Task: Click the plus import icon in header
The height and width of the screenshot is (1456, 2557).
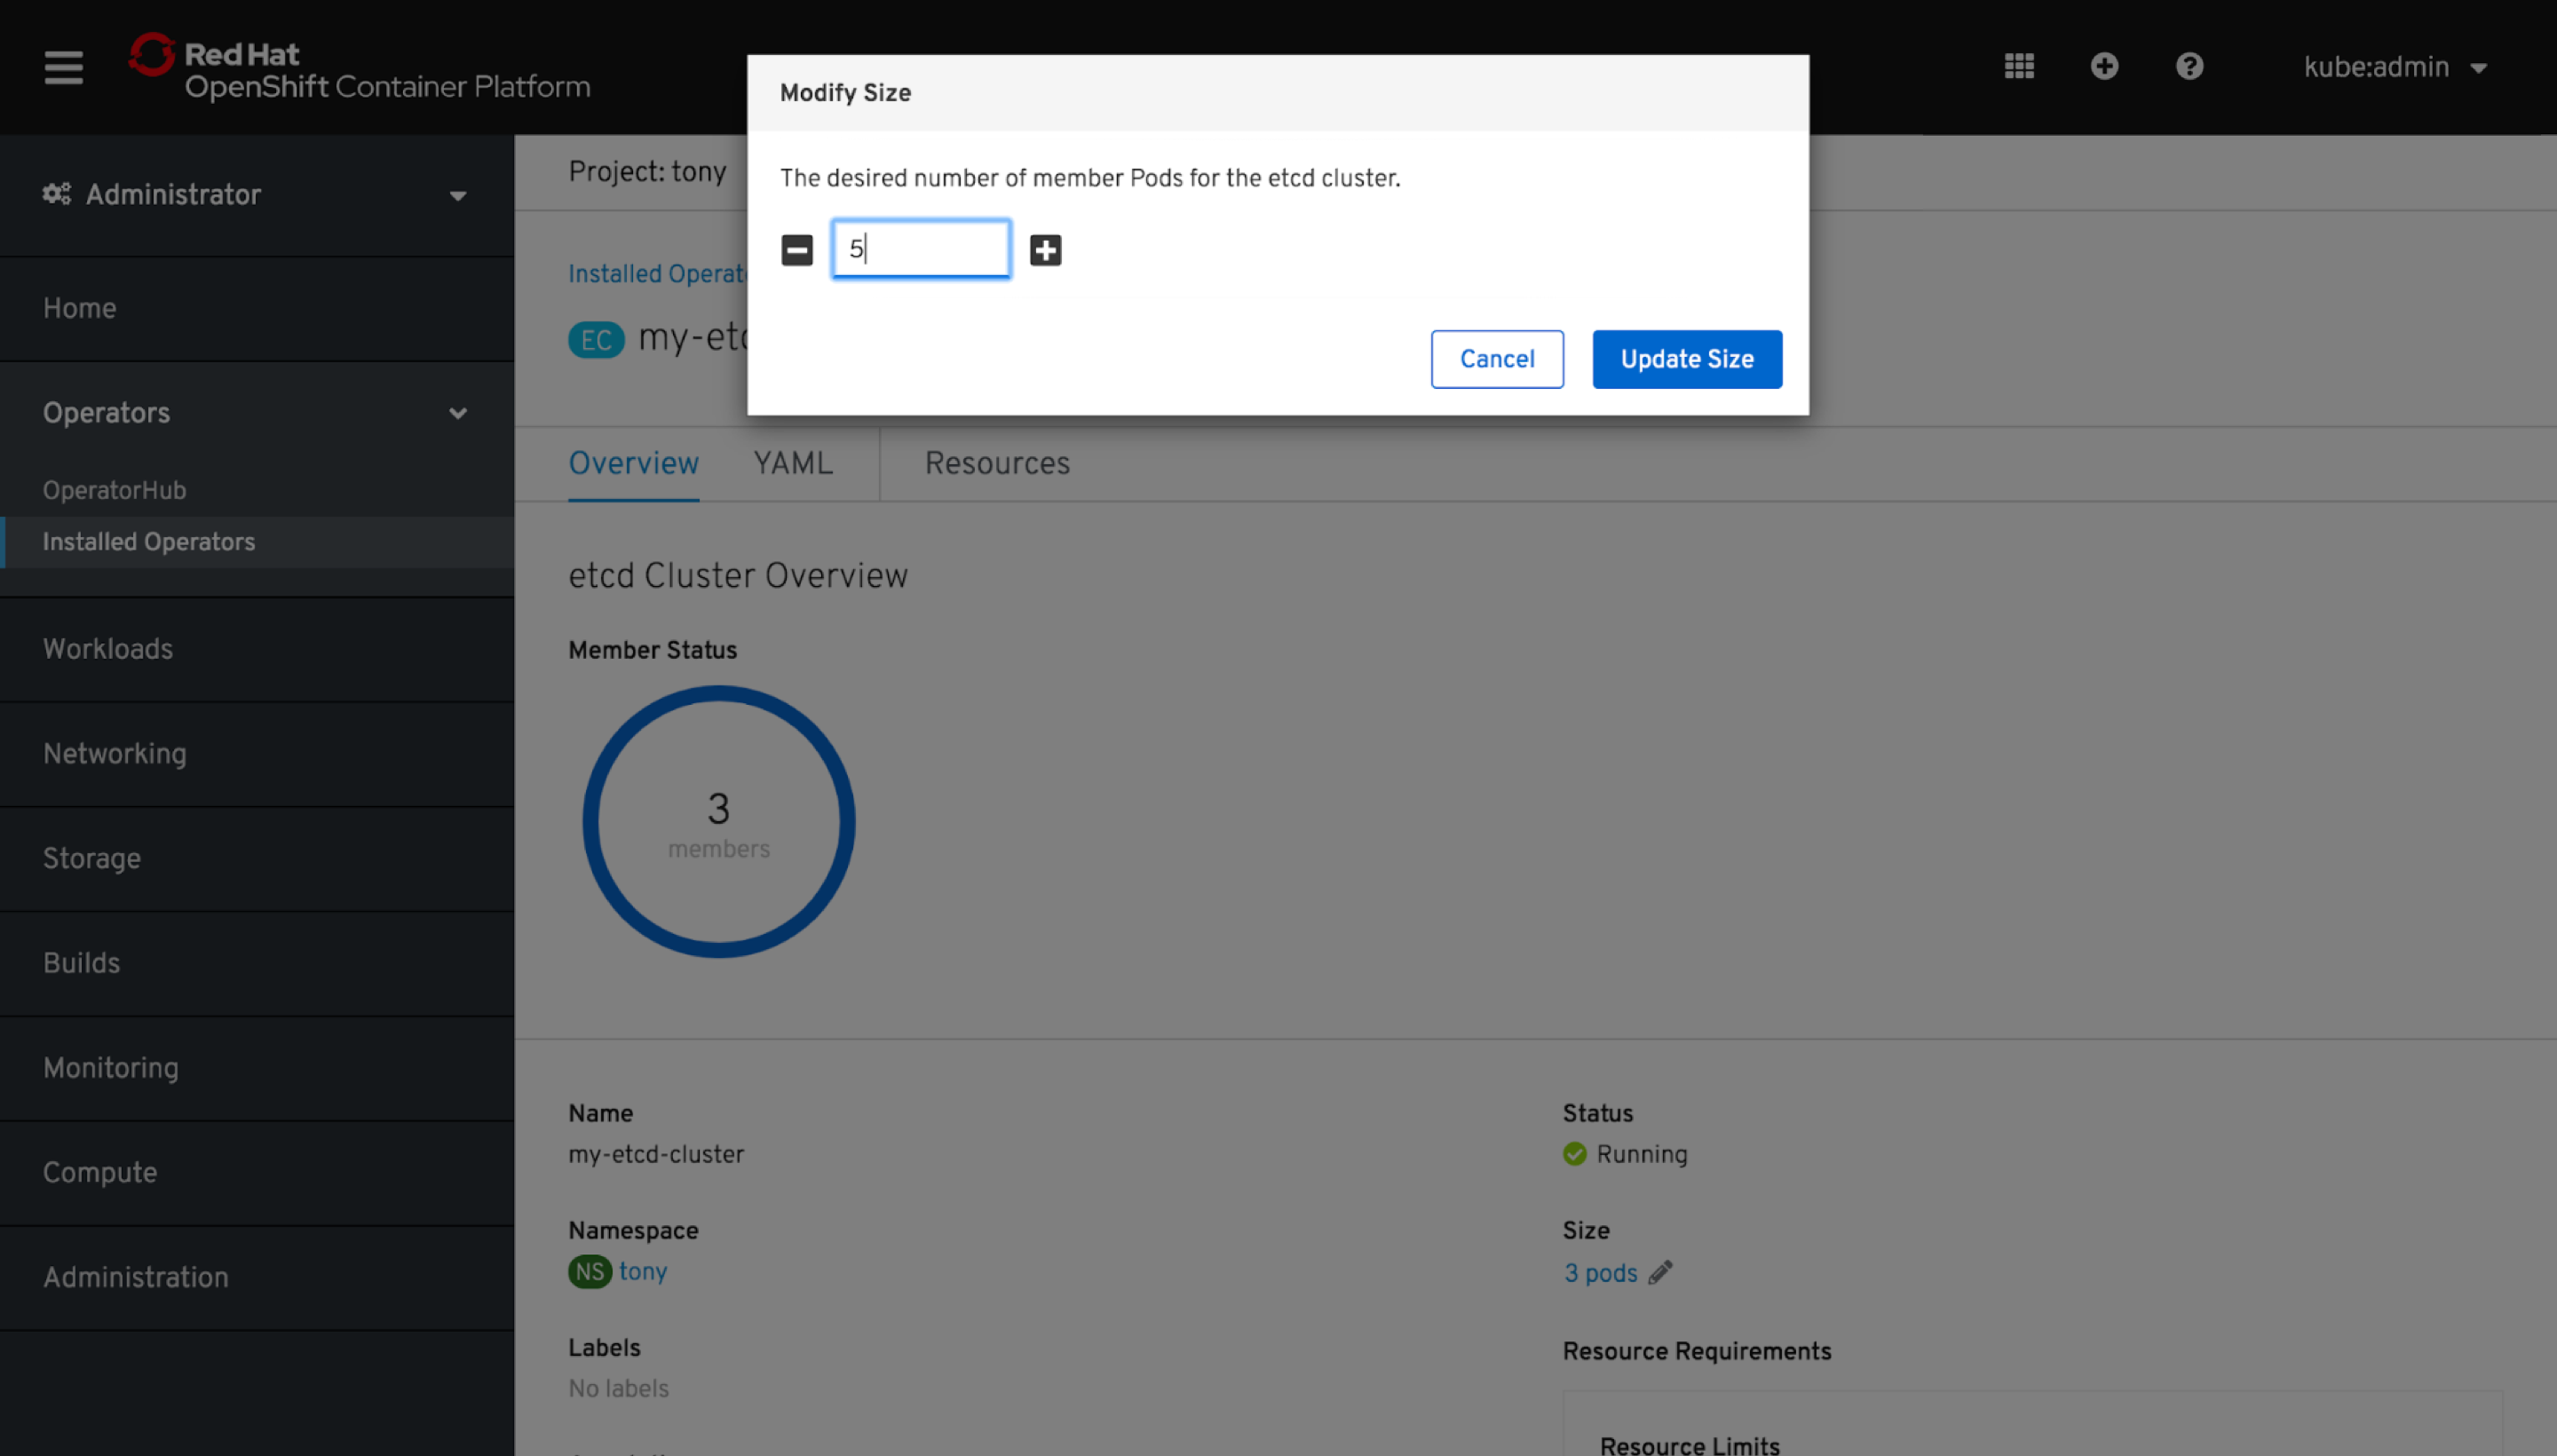Action: tap(2104, 66)
